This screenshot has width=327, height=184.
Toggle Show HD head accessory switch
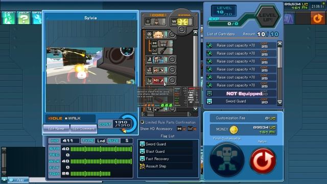point(181,129)
